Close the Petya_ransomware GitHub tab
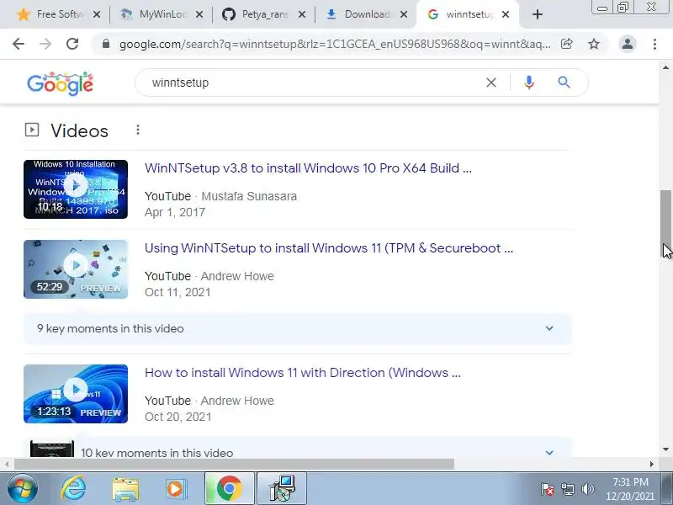673x505 pixels. tap(302, 14)
